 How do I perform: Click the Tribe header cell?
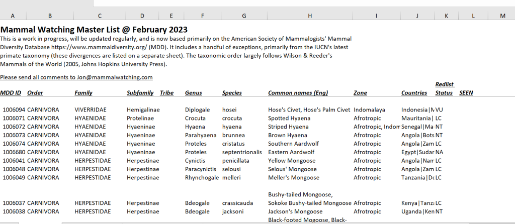point(166,93)
